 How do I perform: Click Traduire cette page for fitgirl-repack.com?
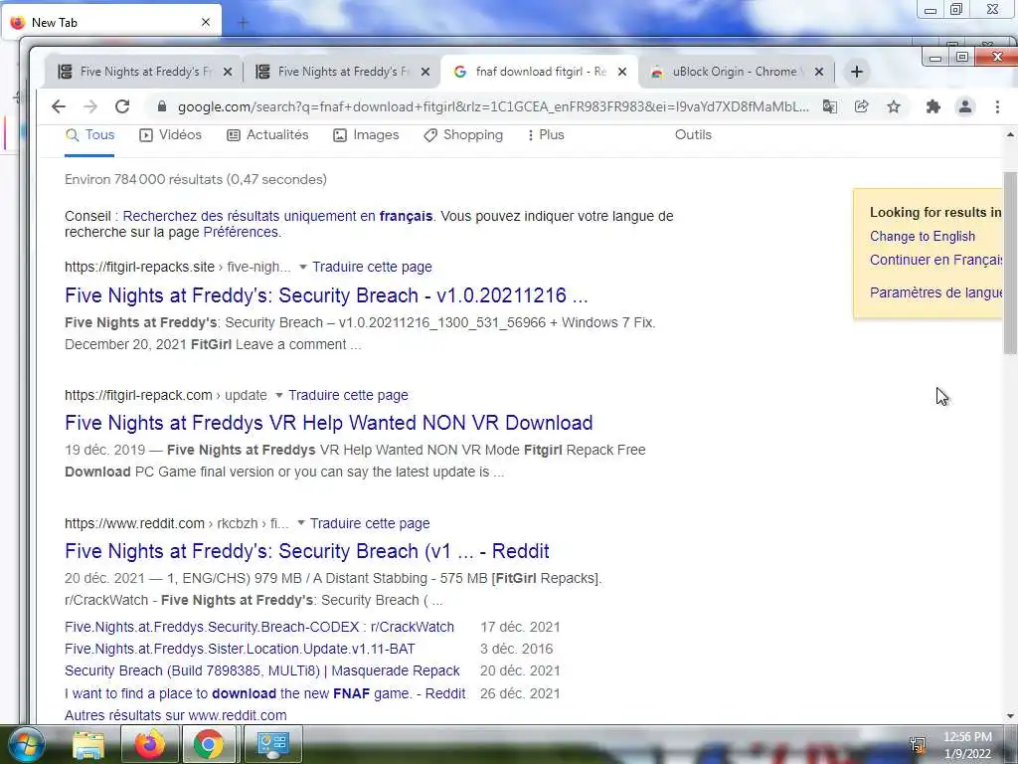tap(348, 395)
